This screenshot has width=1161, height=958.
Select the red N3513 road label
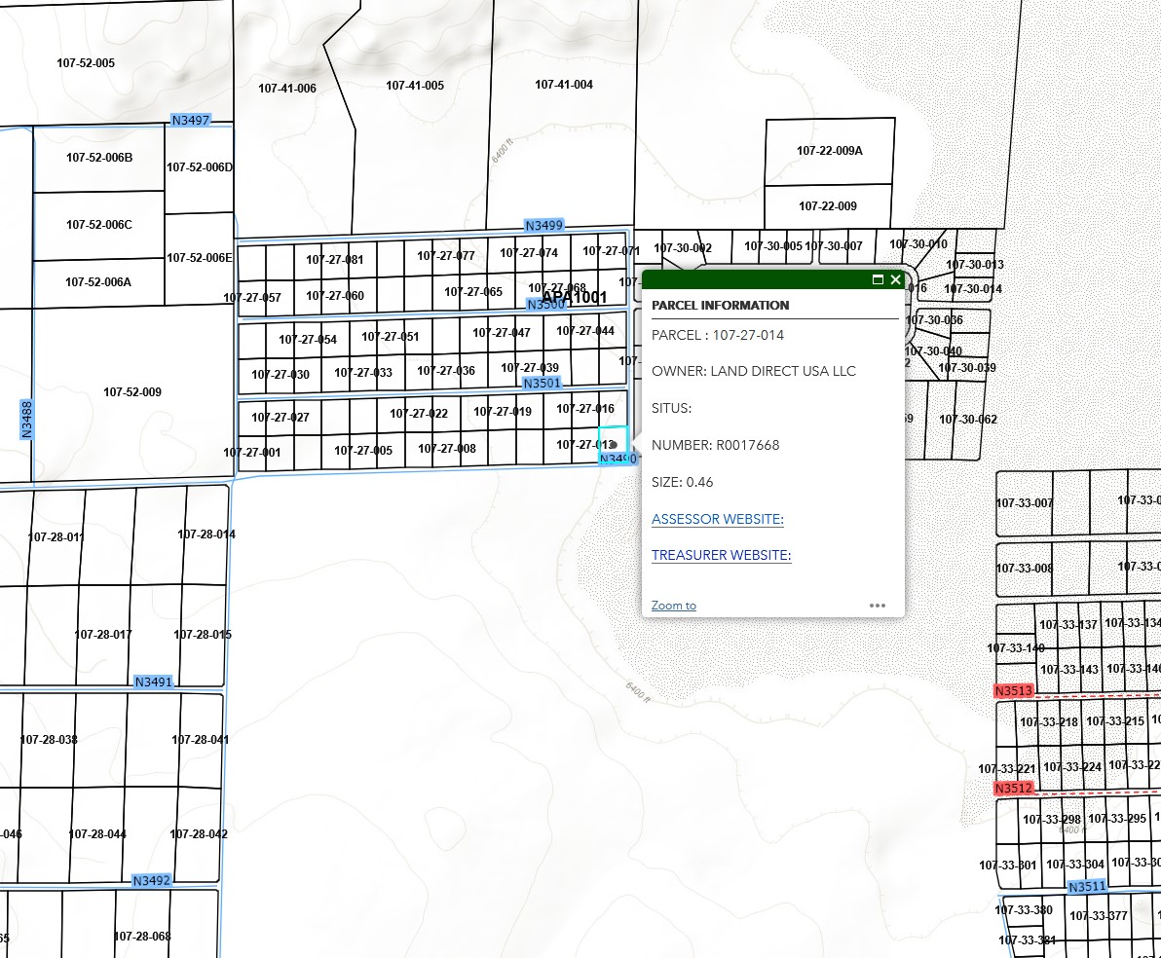coord(1013,691)
